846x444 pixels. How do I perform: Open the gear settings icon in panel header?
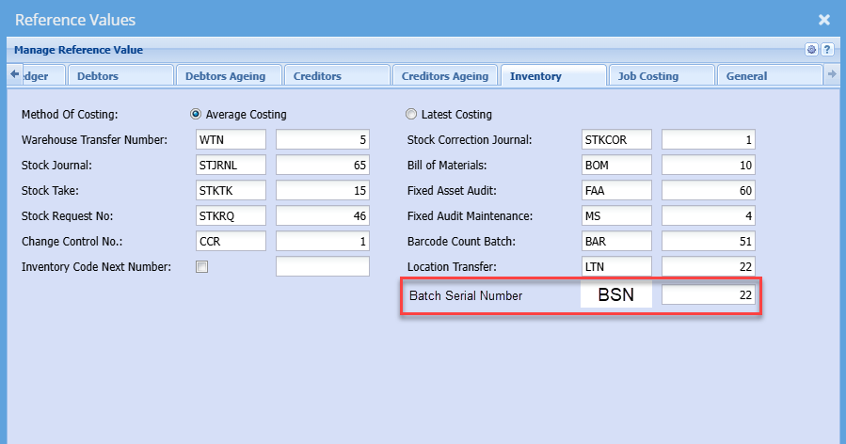(x=812, y=50)
